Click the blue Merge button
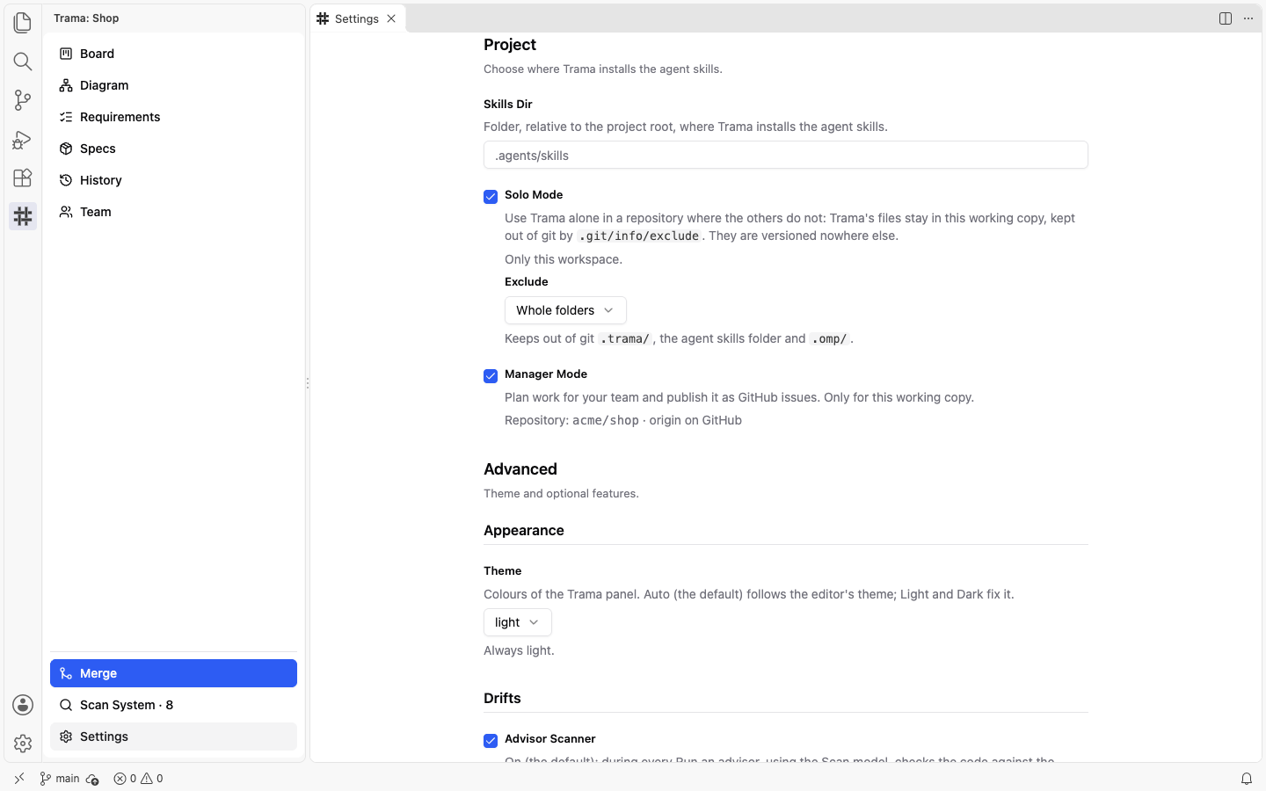The image size is (1266, 791). pyautogui.click(x=173, y=673)
